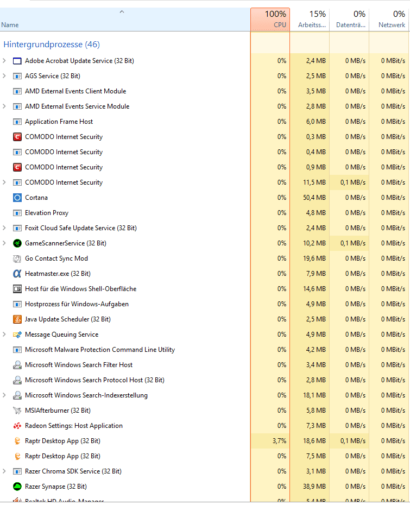The image size is (410, 505).
Task: Expand Foxit Cloud Safe Update Service
Action: tap(4, 228)
